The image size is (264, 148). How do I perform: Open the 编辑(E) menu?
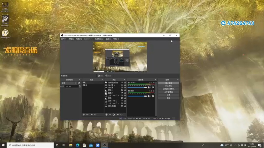point(71,39)
